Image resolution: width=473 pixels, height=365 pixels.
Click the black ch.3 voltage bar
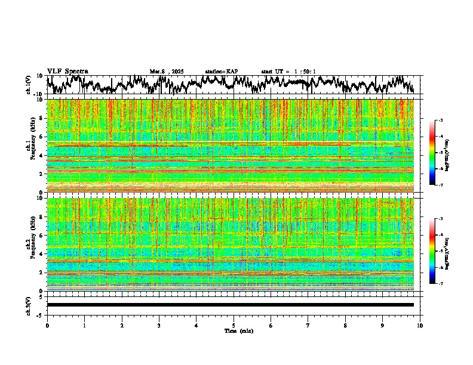coord(231,305)
